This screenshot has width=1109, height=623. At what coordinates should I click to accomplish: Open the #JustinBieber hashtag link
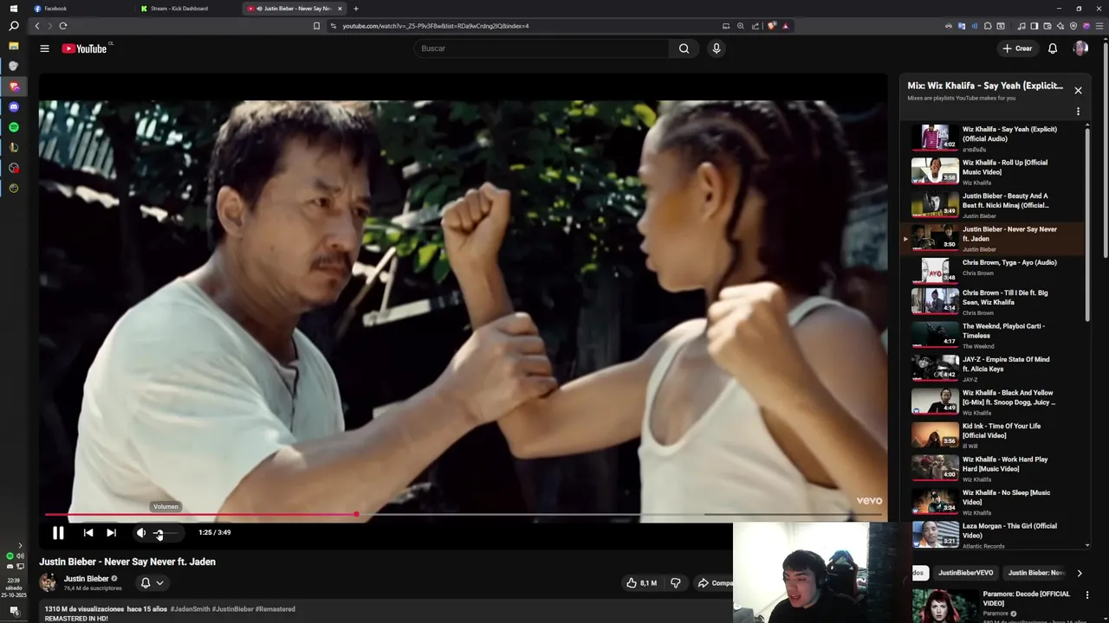point(232,609)
